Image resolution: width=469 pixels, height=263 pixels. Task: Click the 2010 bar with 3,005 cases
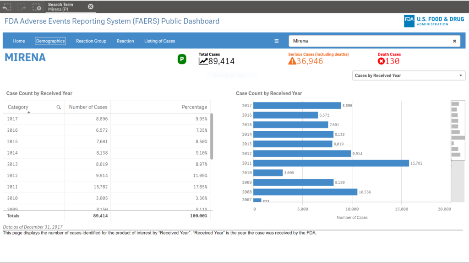click(x=268, y=173)
